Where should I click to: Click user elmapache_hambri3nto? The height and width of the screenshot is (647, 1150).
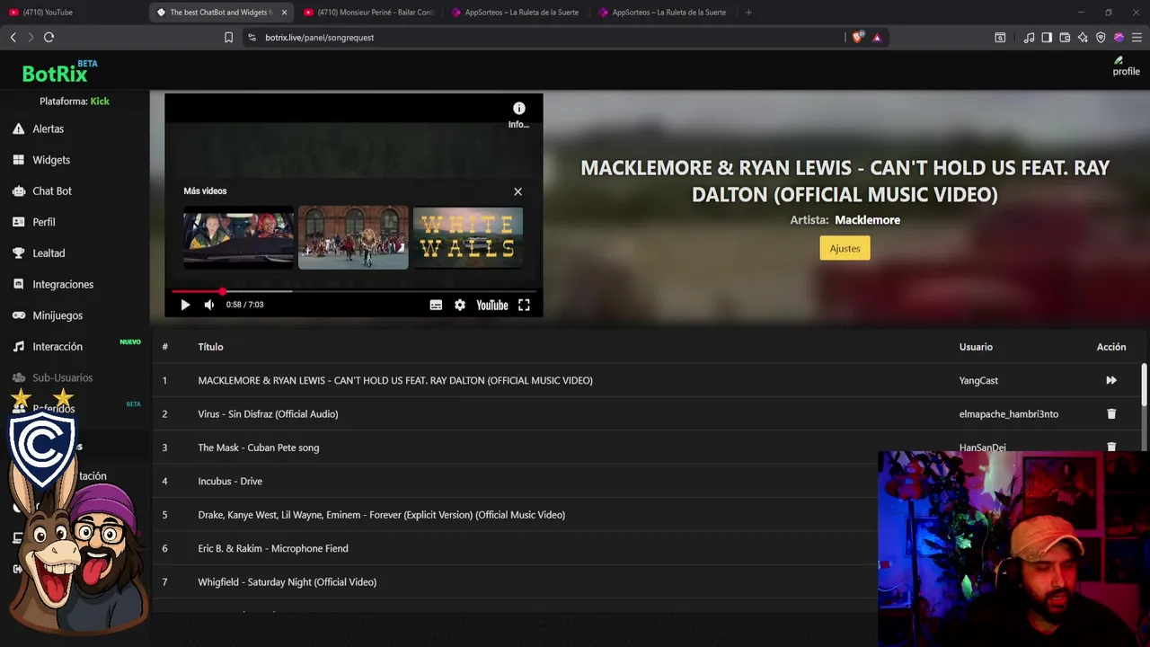click(x=1009, y=414)
